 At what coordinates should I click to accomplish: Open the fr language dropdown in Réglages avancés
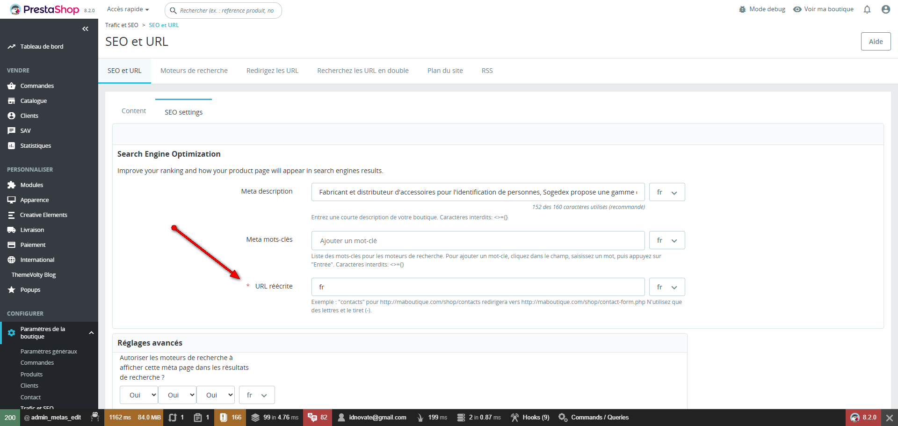pyautogui.click(x=257, y=395)
